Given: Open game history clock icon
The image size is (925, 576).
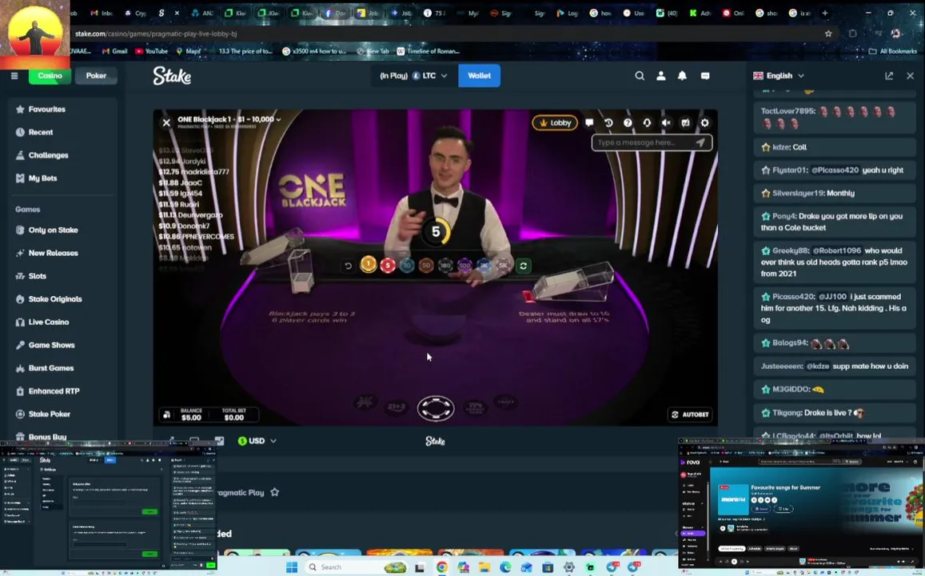Looking at the screenshot, I should tap(608, 122).
